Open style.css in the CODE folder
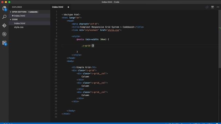The image size is (221, 124). point(30,27)
